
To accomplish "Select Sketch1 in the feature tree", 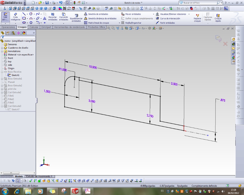I will click(15, 75).
